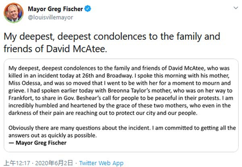Click "26th and Broadway" in the statement

[x=107, y=76]
